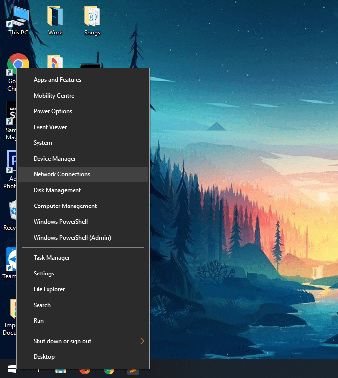Open Disk Management
338x378 pixels.
pyautogui.click(x=83, y=190)
